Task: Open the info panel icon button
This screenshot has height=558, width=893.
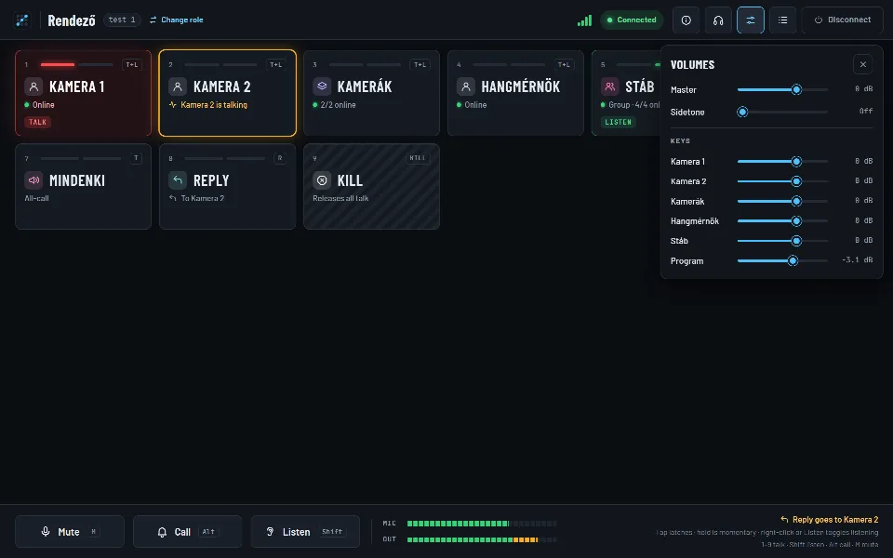Action: [686, 20]
